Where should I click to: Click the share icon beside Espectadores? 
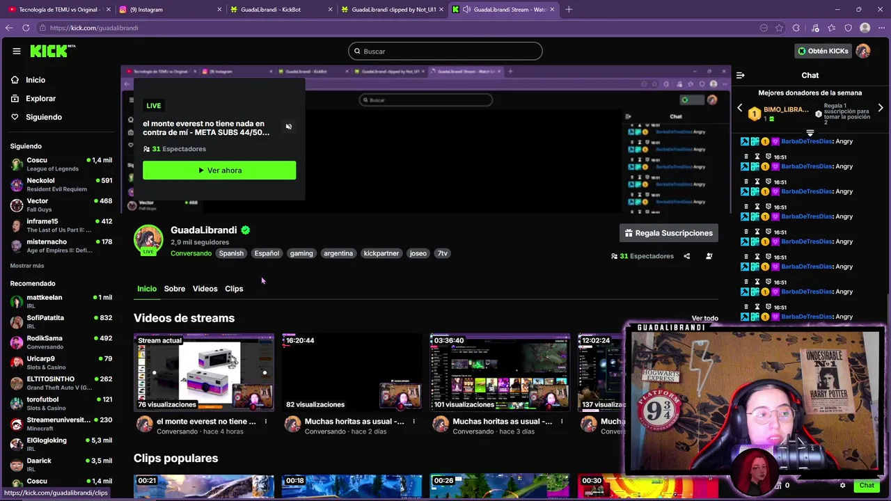tap(686, 256)
